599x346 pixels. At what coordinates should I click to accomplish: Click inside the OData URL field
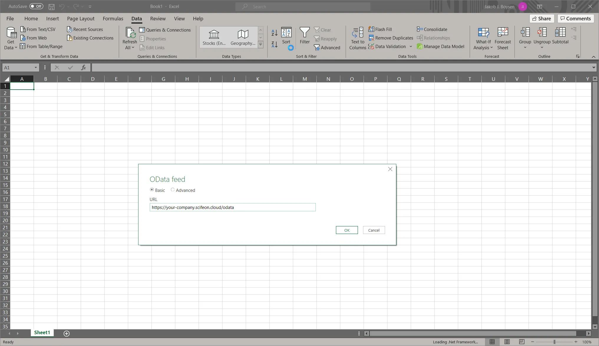point(232,207)
